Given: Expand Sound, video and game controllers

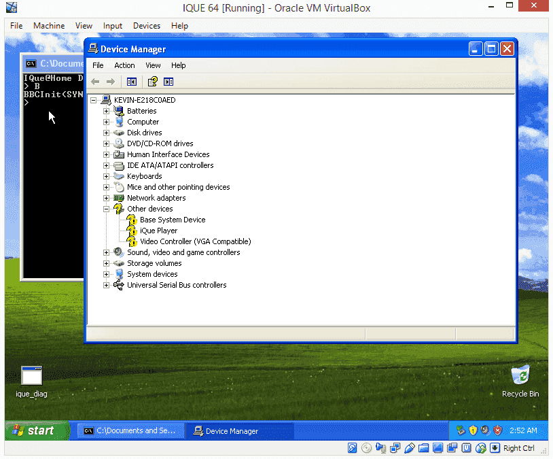Looking at the screenshot, I should coord(106,252).
